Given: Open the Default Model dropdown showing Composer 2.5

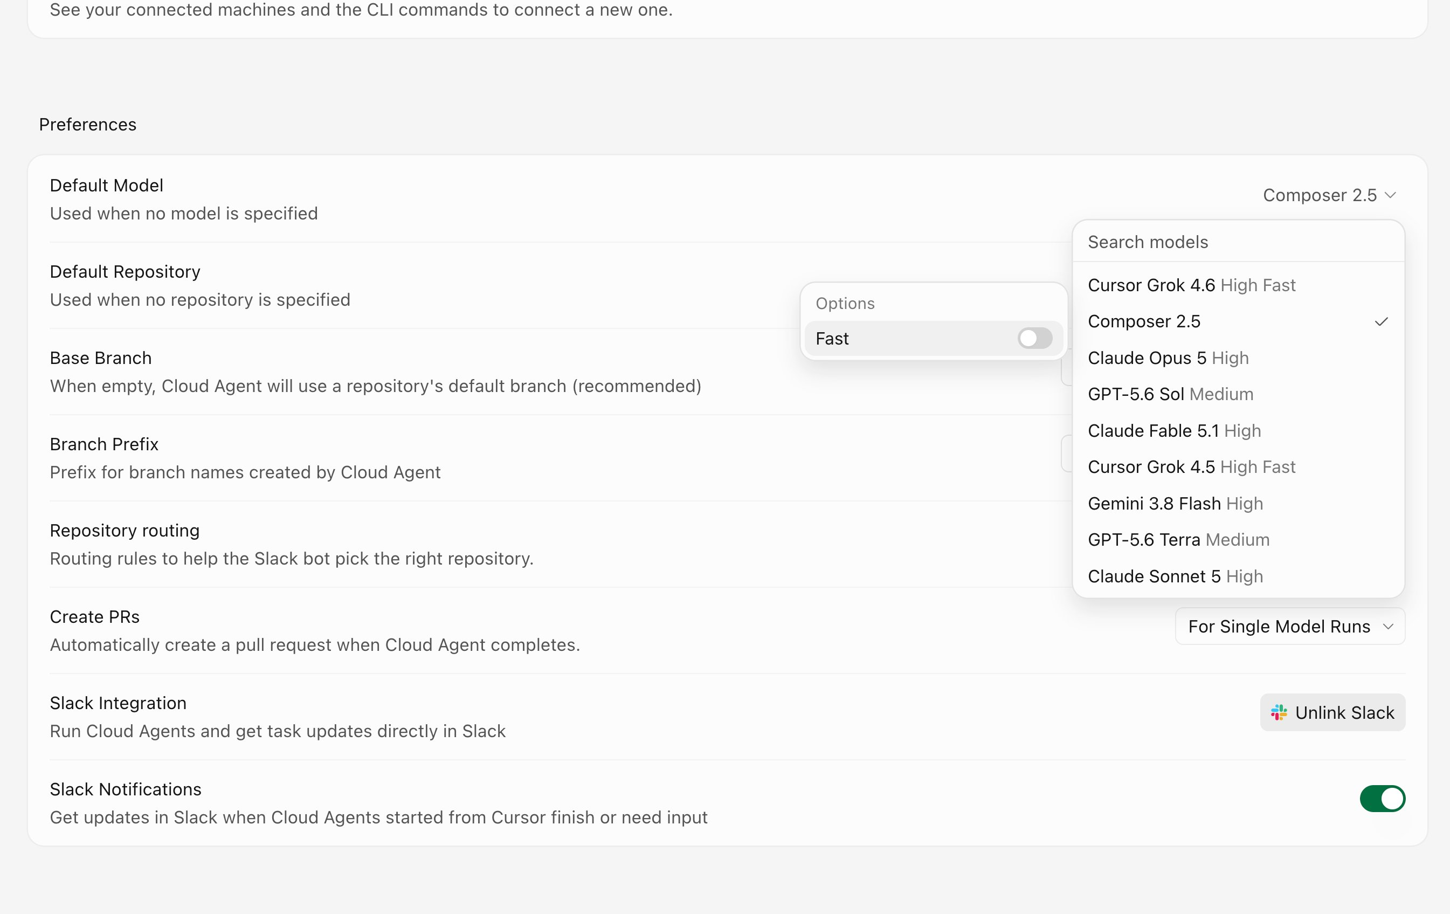Looking at the screenshot, I should [1329, 195].
